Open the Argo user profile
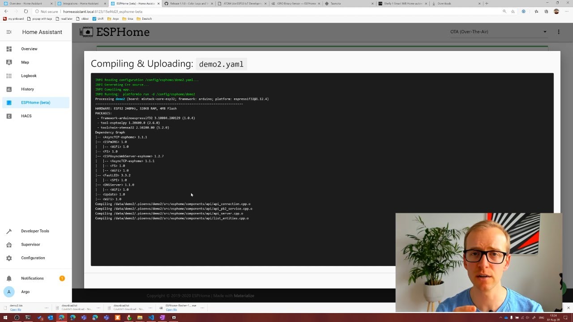This screenshot has width=573, height=322. click(36, 292)
